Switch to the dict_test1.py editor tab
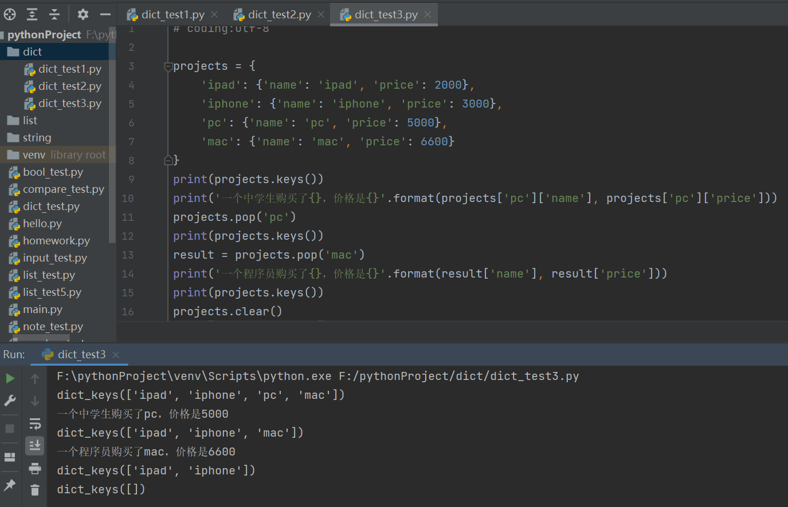 pos(172,15)
